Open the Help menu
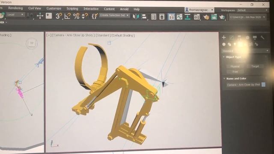This screenshot has width=274, height=154. click(137, 9)
